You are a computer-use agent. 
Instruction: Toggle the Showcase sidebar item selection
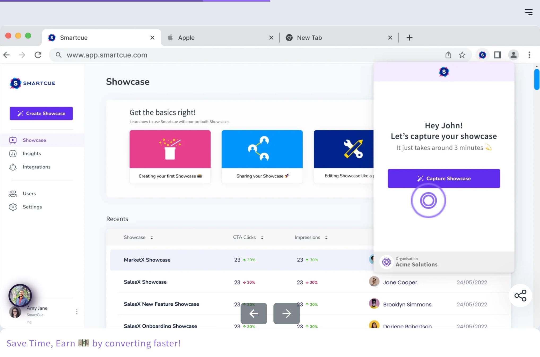34,140
